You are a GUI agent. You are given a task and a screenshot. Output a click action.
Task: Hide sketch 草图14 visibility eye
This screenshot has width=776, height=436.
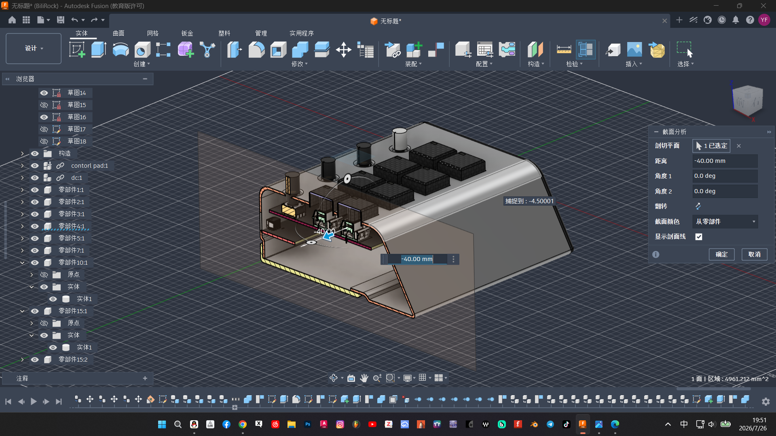pyautogui.click(x=44, y=93)
